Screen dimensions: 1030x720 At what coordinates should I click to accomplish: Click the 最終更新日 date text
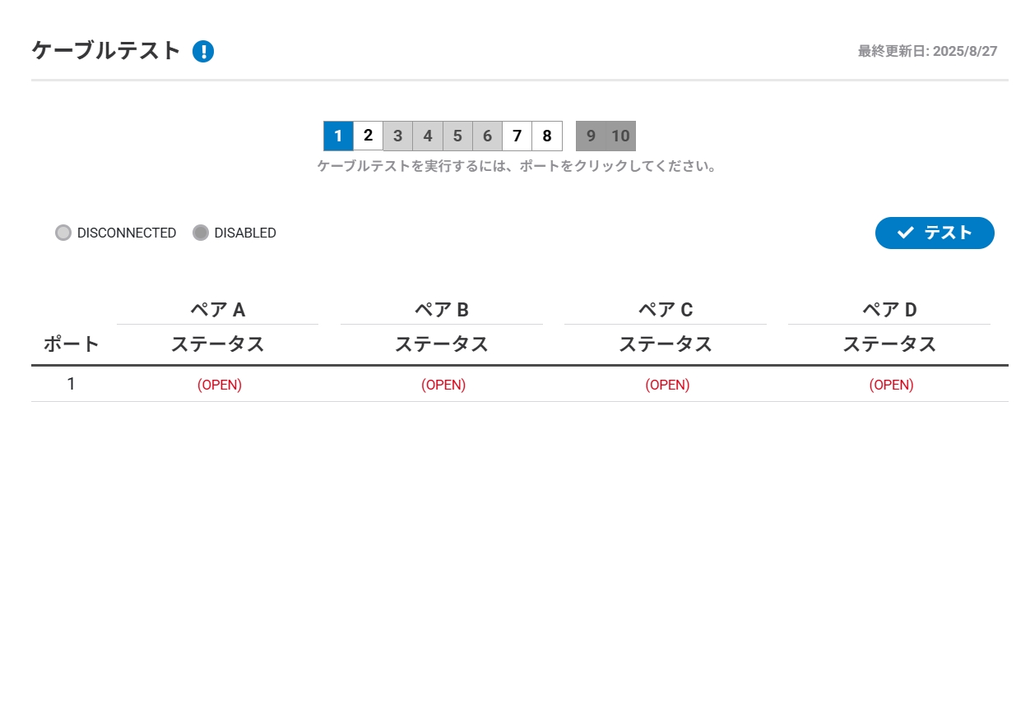click(x=927, y=52)
